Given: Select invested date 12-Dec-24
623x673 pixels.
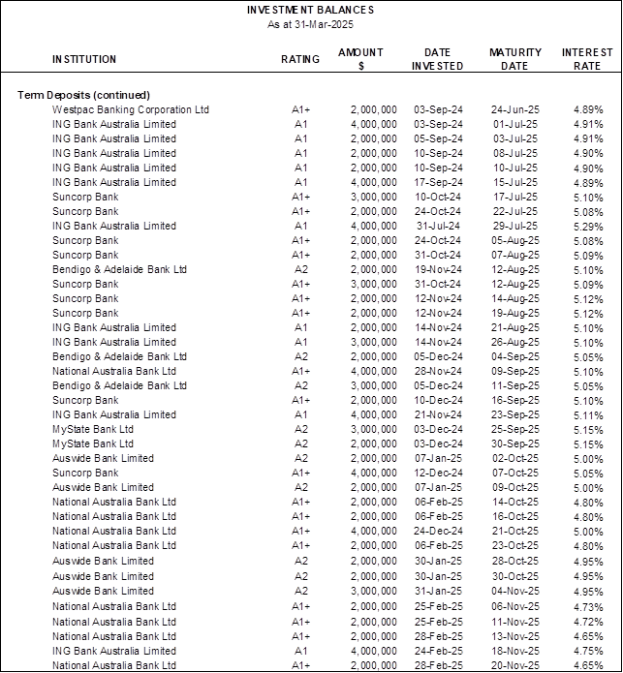Looking at the screenshot, I should click(x=438, y=474).
